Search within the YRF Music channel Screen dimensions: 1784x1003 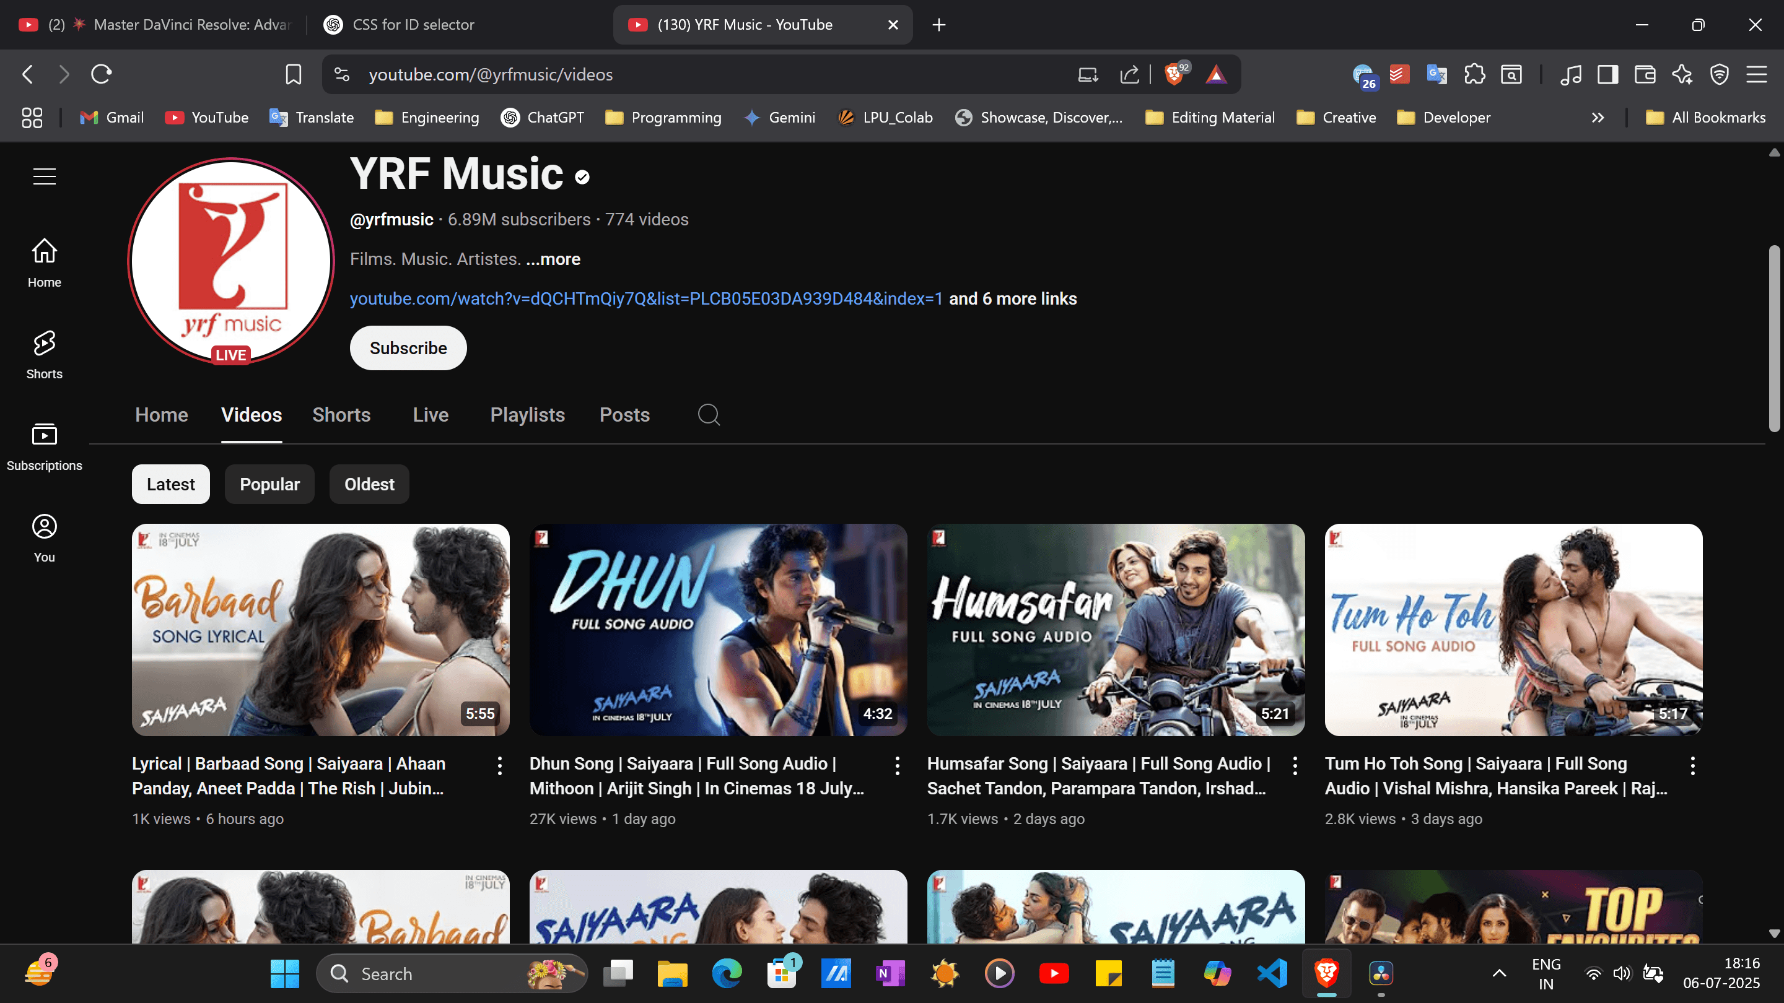(x=709, y=415)
